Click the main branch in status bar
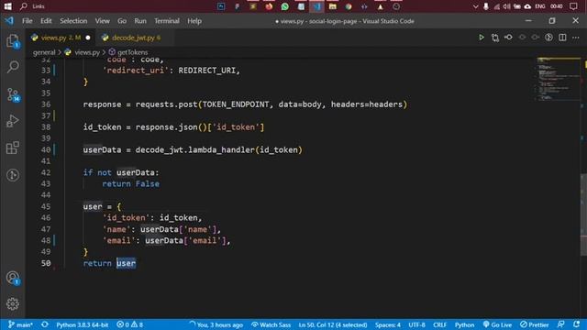 (20, 324)
